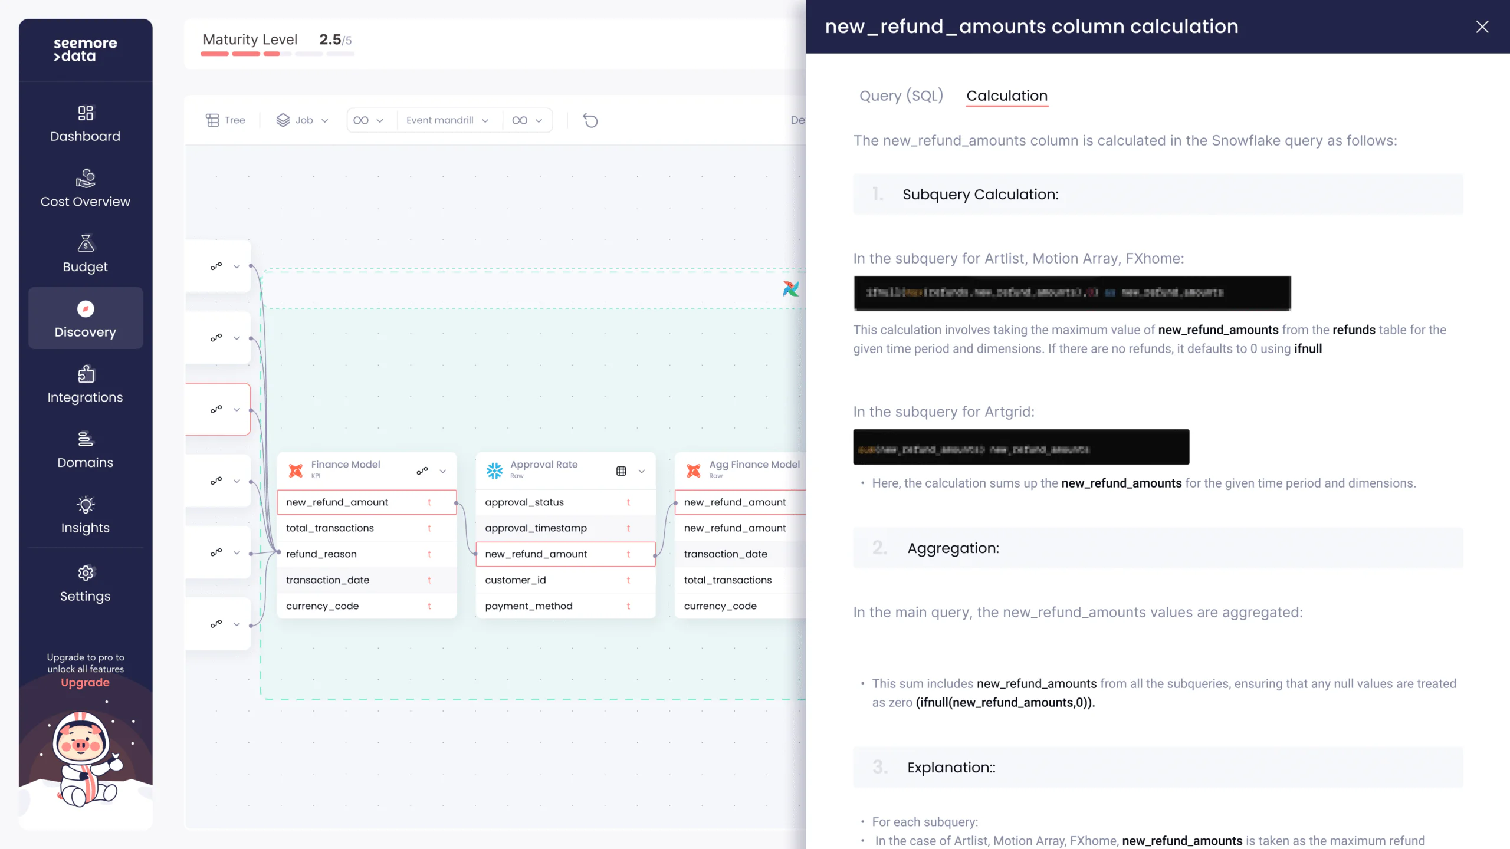Click the Maturity Level progress bar
The image size is (1510, 849).
click(x=277, y=54)
